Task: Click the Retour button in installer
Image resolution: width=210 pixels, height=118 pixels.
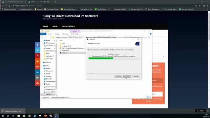Action: tap(118, 77)
